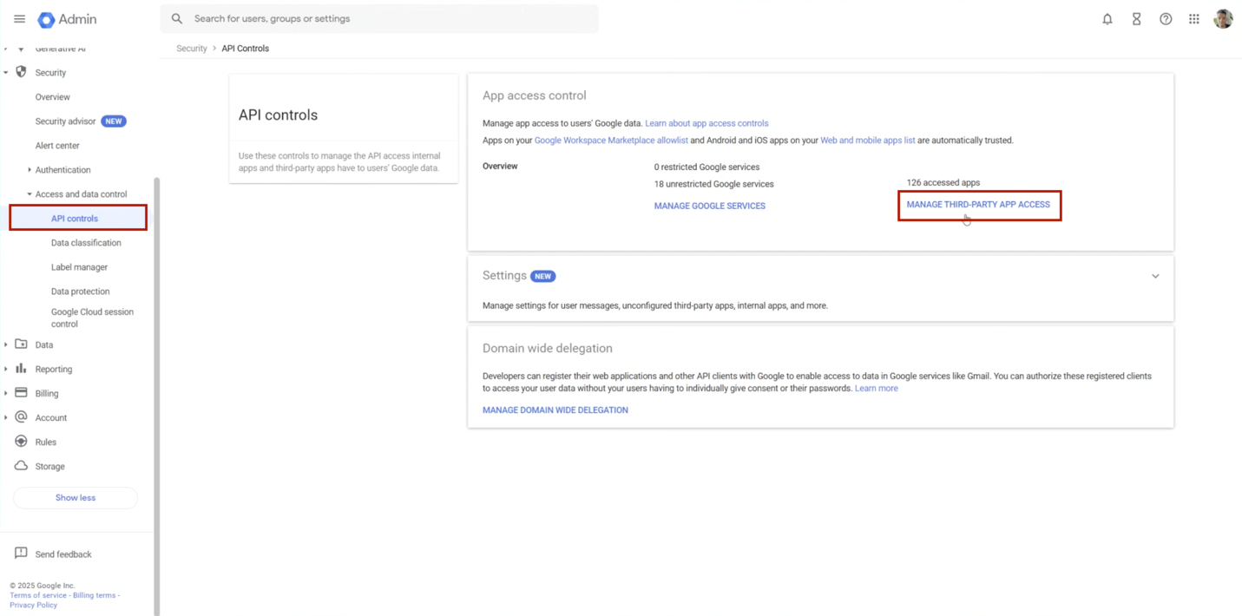Expand the Account section arrow

tap(6, 418)
